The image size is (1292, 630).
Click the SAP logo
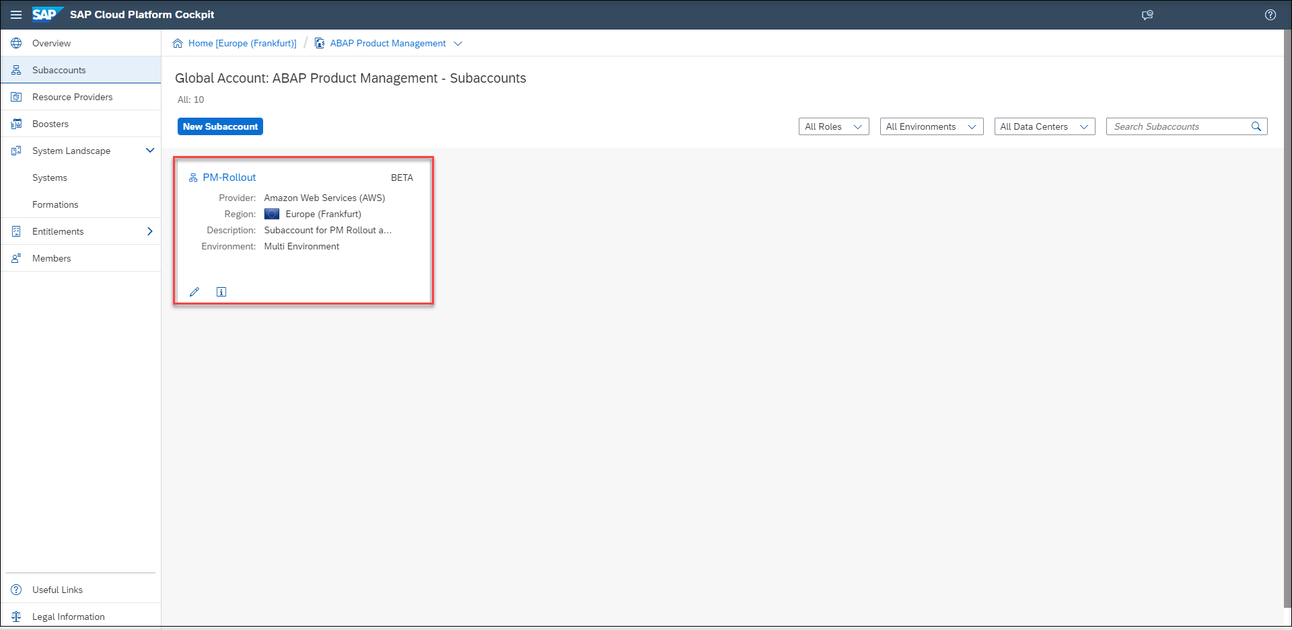click(47, 14)
